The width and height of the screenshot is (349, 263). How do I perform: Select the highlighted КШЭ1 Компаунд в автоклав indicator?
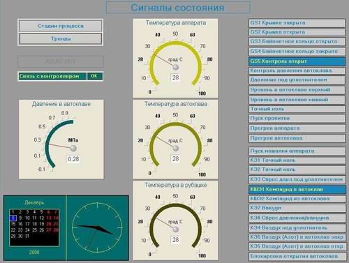(x=297, y=189)
